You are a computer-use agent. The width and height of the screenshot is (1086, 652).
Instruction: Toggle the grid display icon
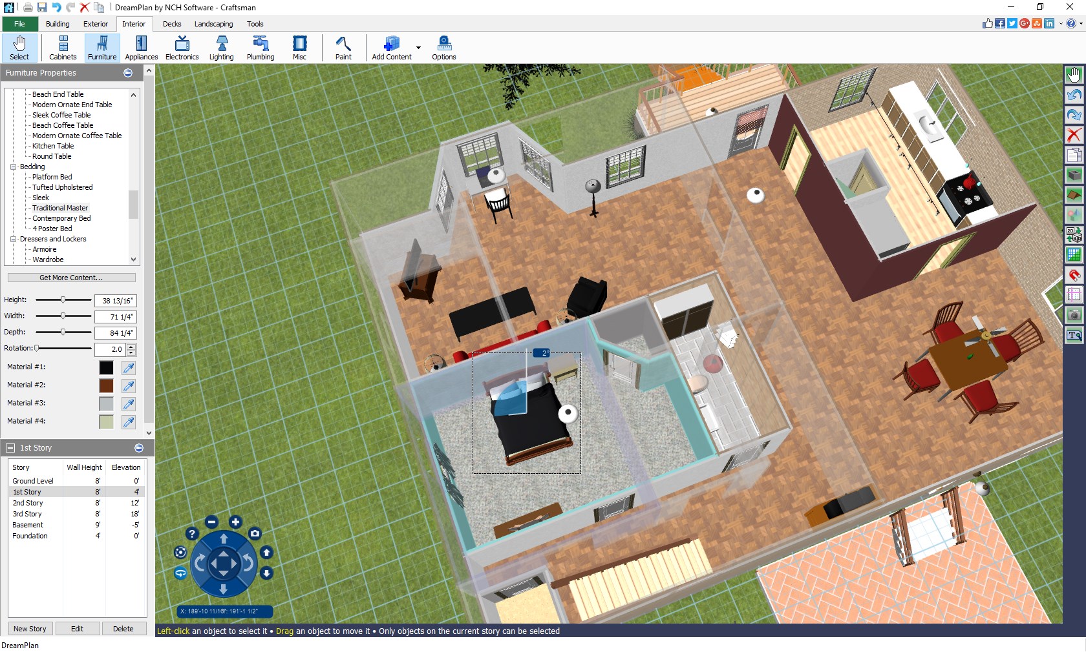[1074, 254]
